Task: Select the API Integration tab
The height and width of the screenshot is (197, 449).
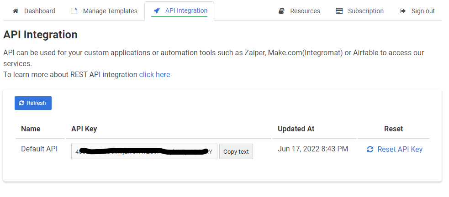Action: point(179,11)
